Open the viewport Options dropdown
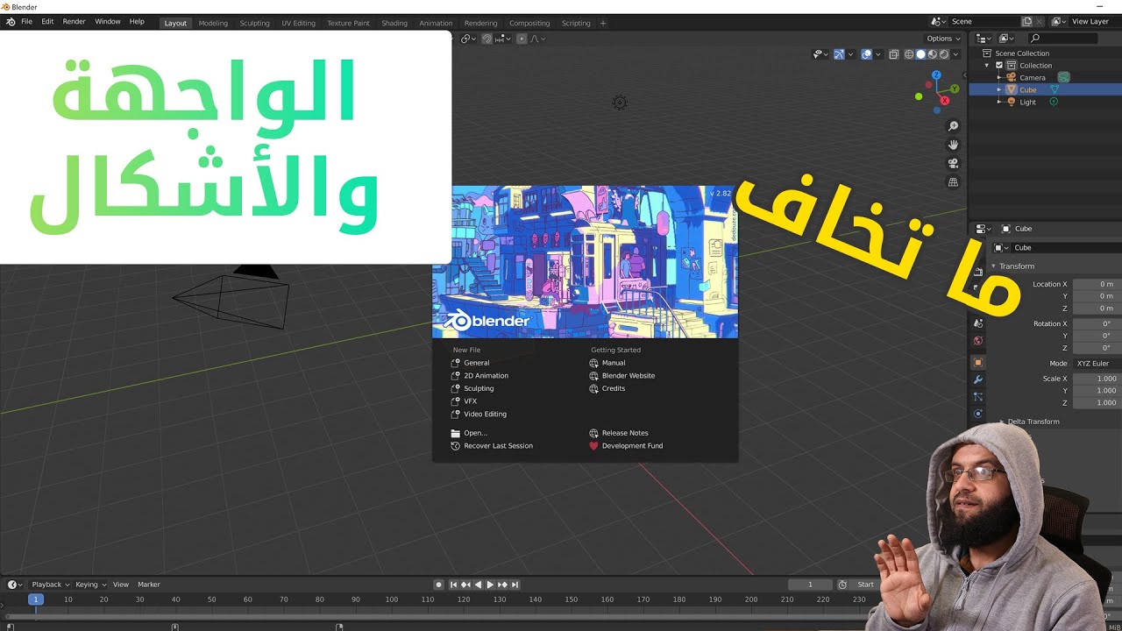This screenshot has width=1122, height=631. click(x=943, y=39)
